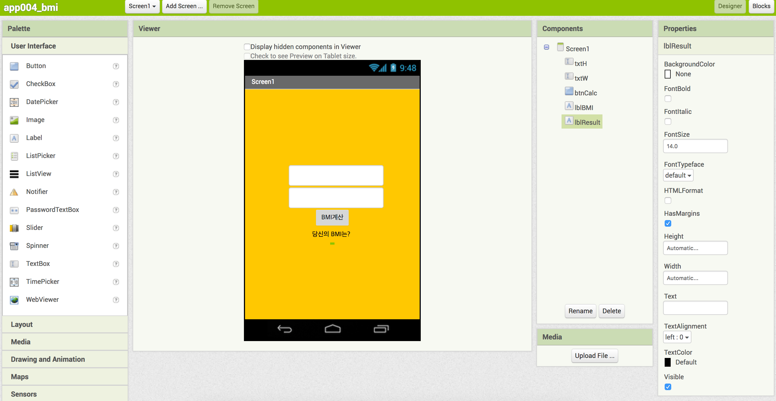The height and width of the screenshot is (401, 776).
Task: Select the first textbox in phone preview
Action: pyautogui.click(x=336, y=175)
